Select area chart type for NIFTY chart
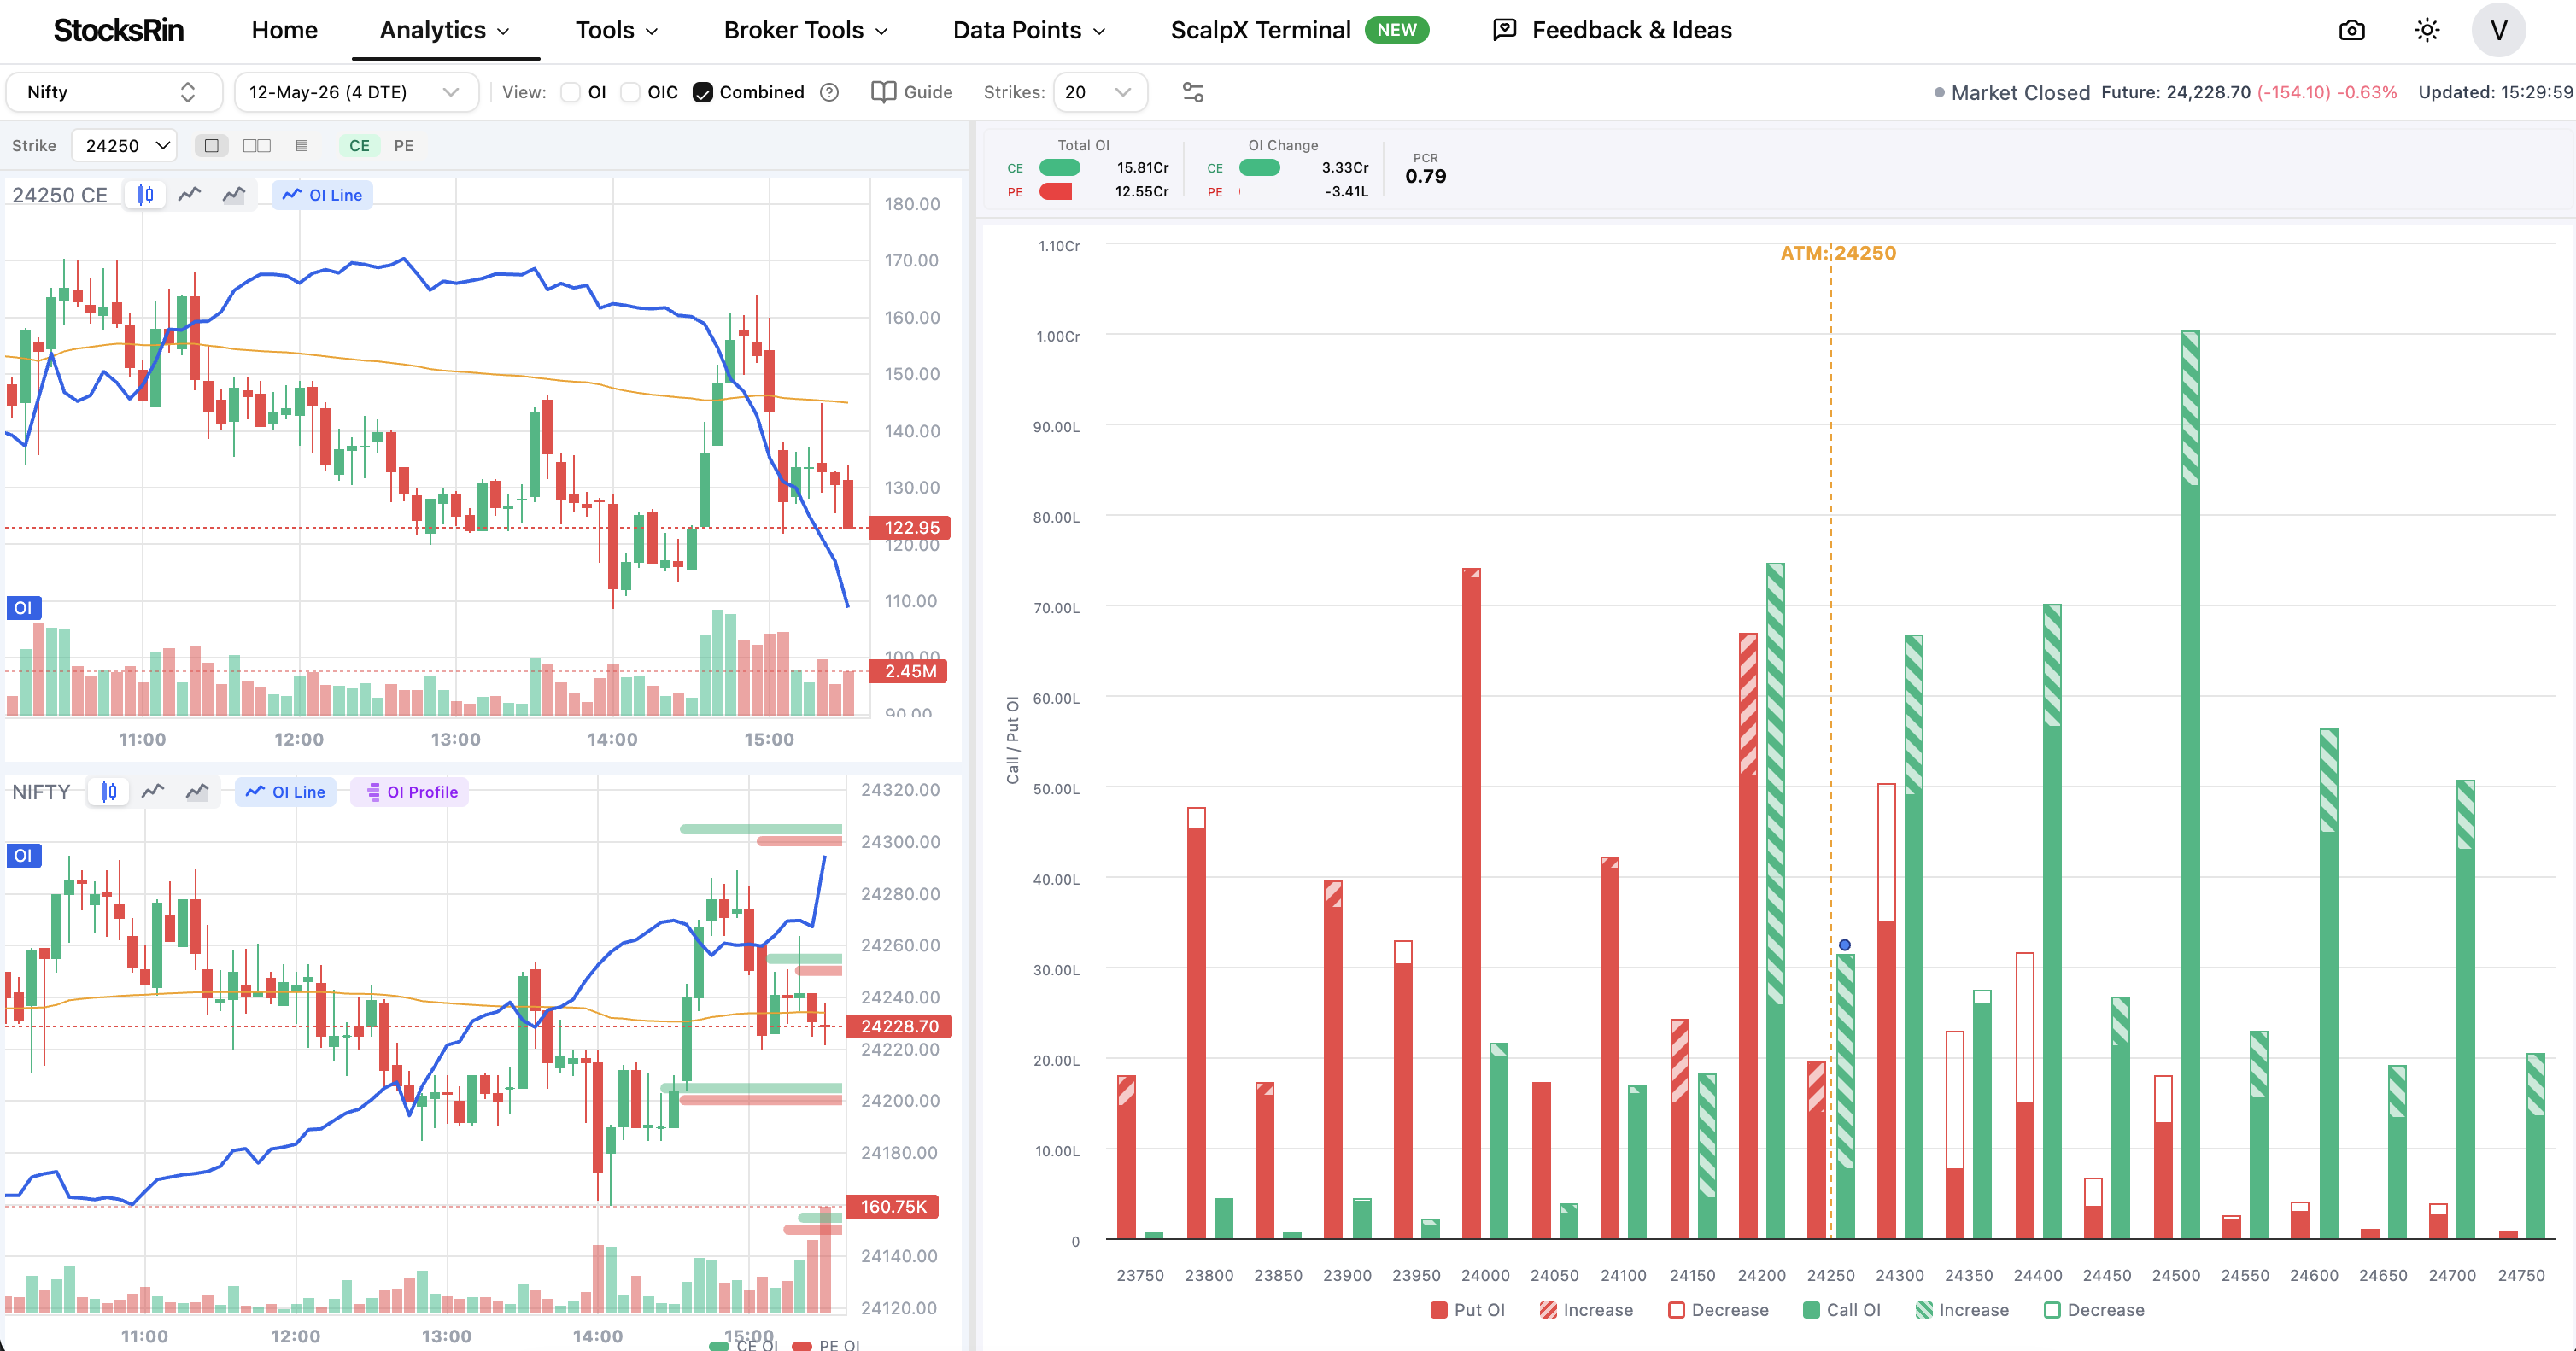 [x=197, y=791]
